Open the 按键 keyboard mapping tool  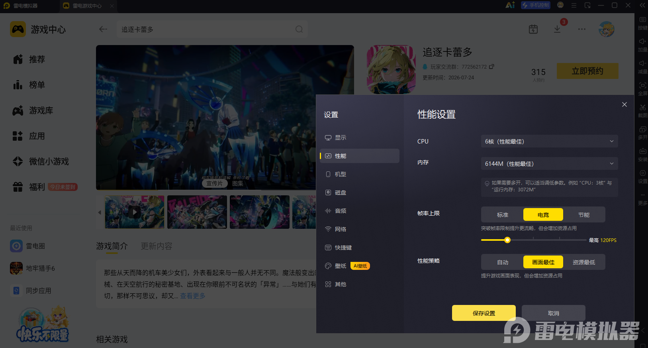(x=642, y=23)
